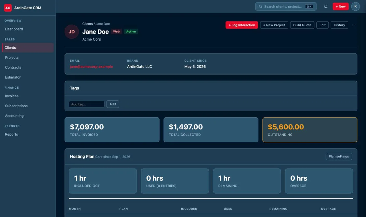Open the notifications bell
This screenshot has width=366, height=217.
click(x=326, y=6)
